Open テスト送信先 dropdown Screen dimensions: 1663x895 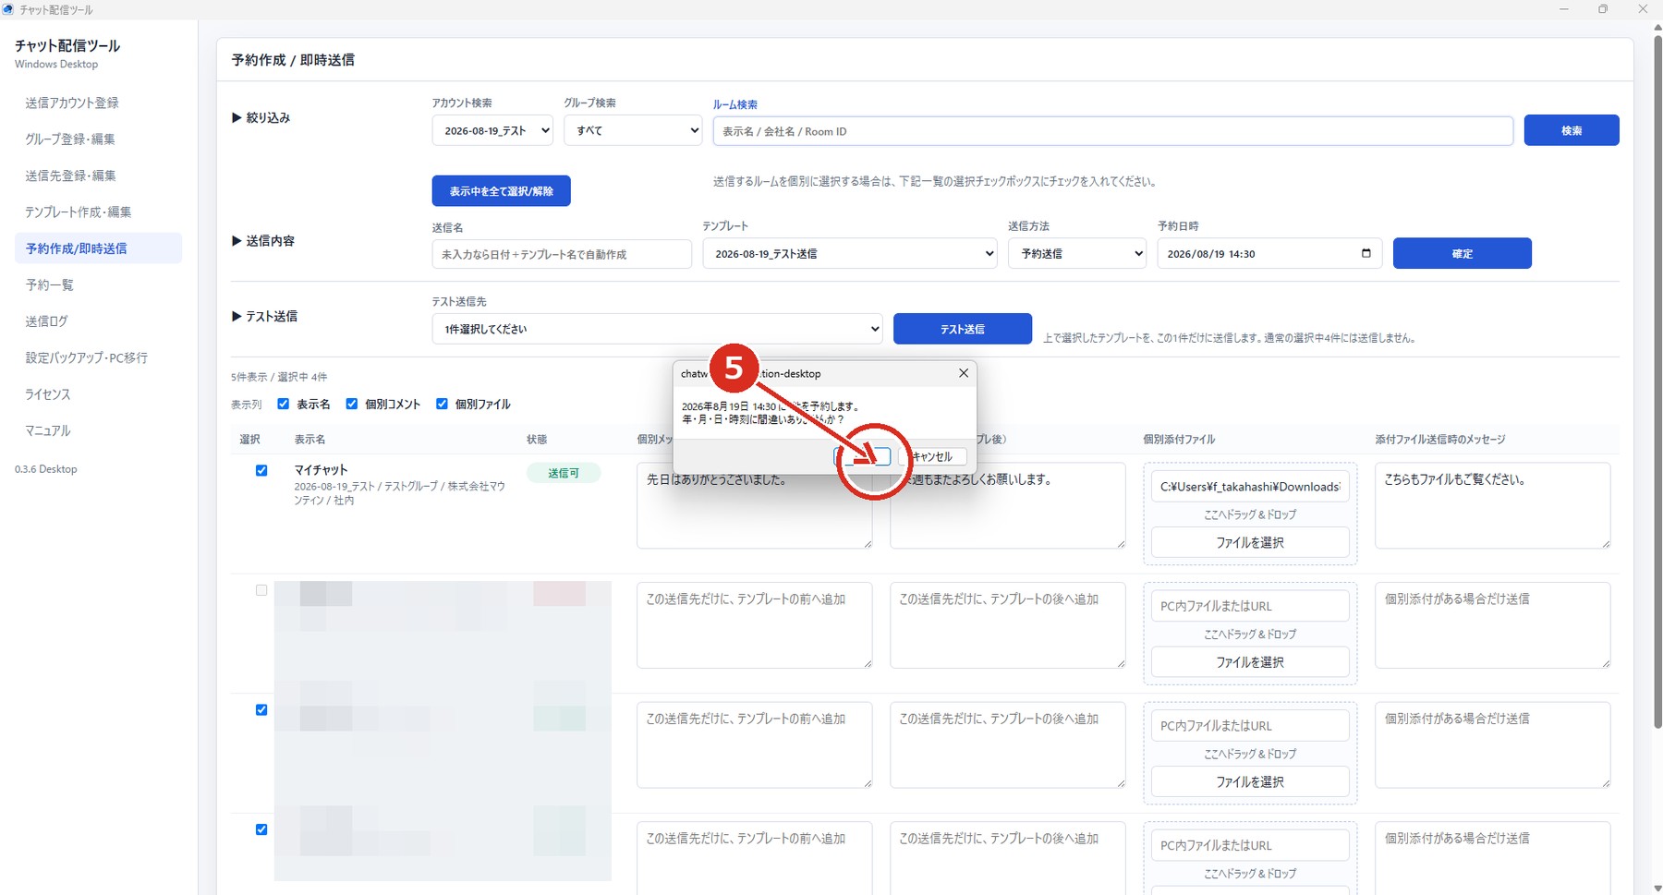(657, 329)
